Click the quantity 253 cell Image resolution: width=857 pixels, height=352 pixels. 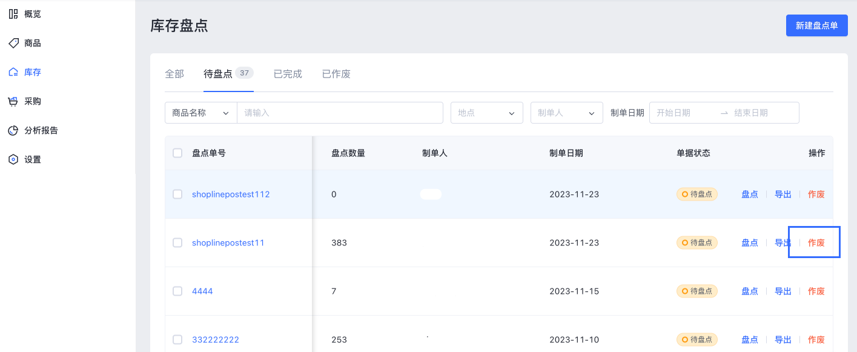[339, 340]
